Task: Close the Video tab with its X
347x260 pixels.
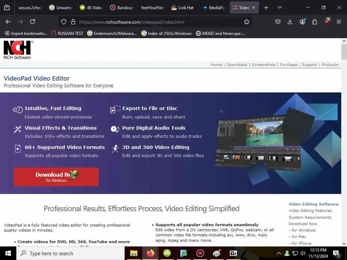Action: click(253, 7)
